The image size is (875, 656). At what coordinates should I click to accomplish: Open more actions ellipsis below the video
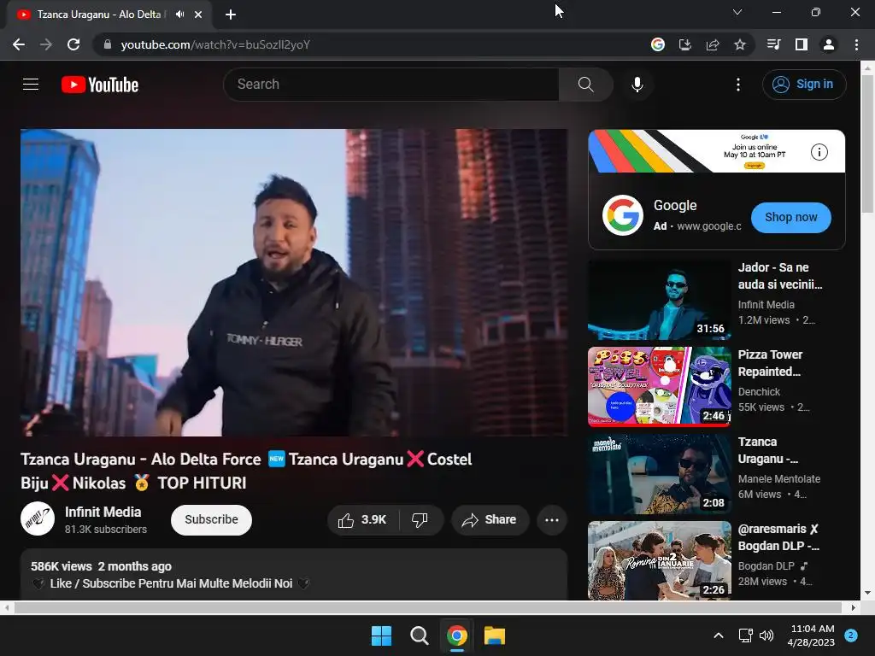(552, 520)
